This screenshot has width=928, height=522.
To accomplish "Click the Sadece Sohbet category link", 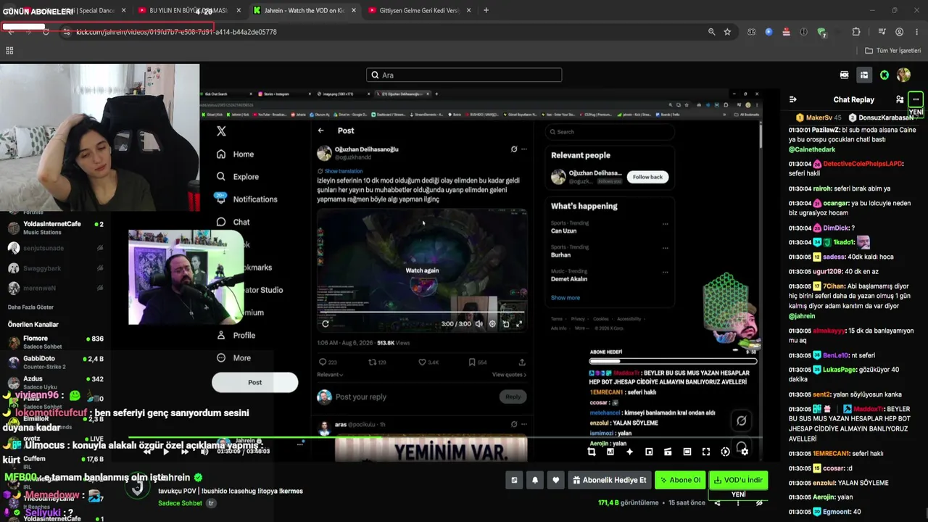I will point(180,503).
